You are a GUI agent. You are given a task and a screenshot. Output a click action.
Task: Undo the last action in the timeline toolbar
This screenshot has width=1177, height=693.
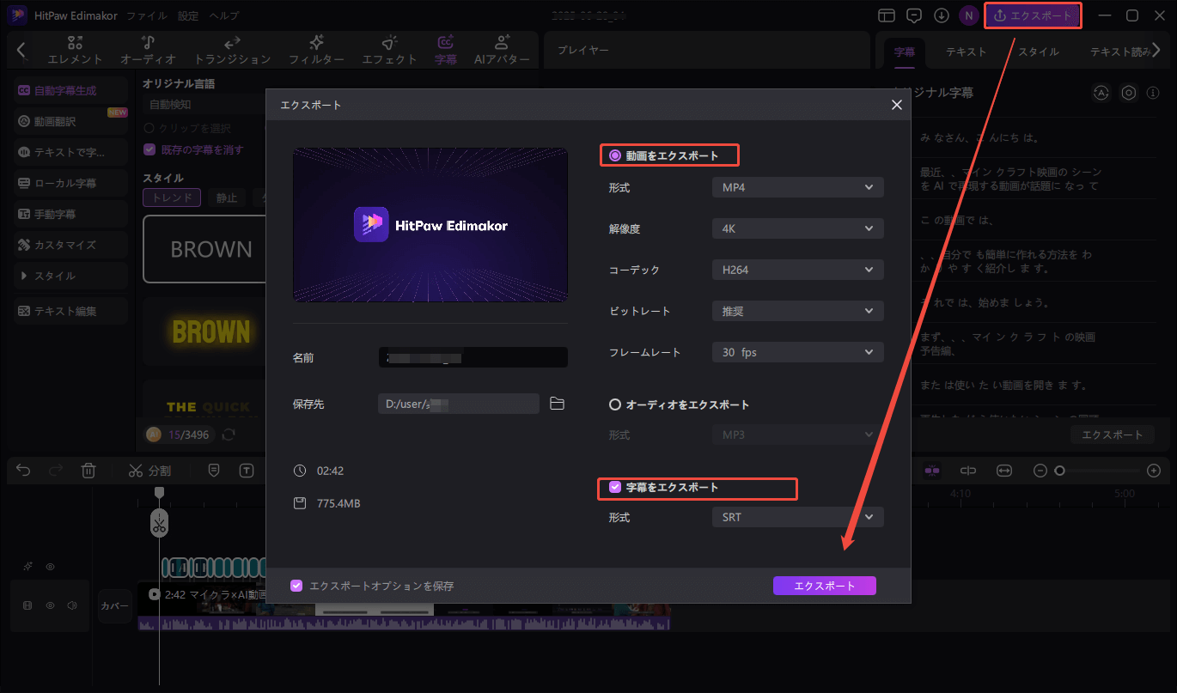pyautogui.click(x=24, y=470)
